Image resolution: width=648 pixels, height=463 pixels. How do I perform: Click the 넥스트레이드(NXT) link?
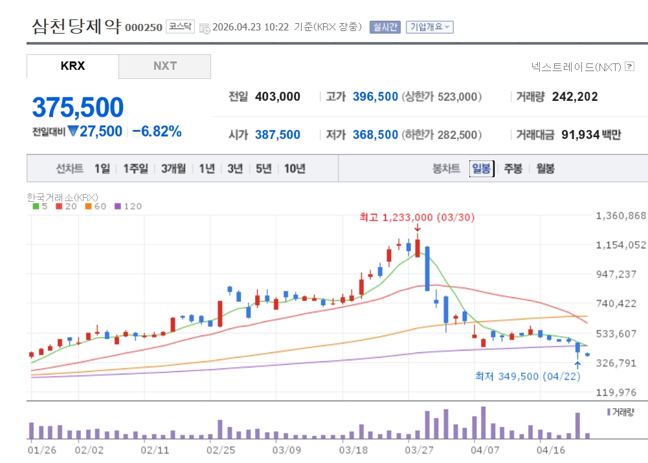coord(576,67)
